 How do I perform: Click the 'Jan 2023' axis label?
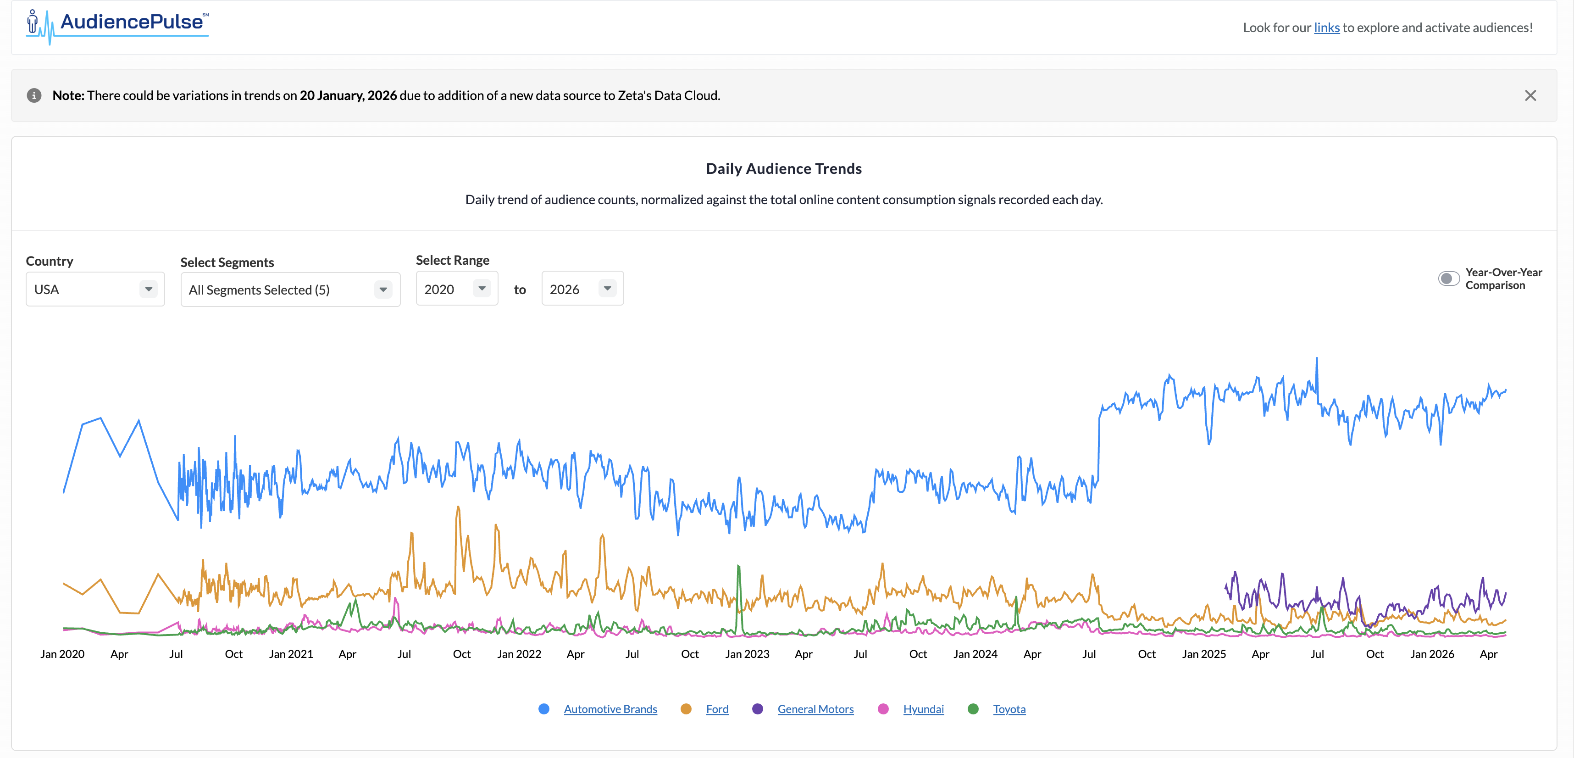[747, 654]
